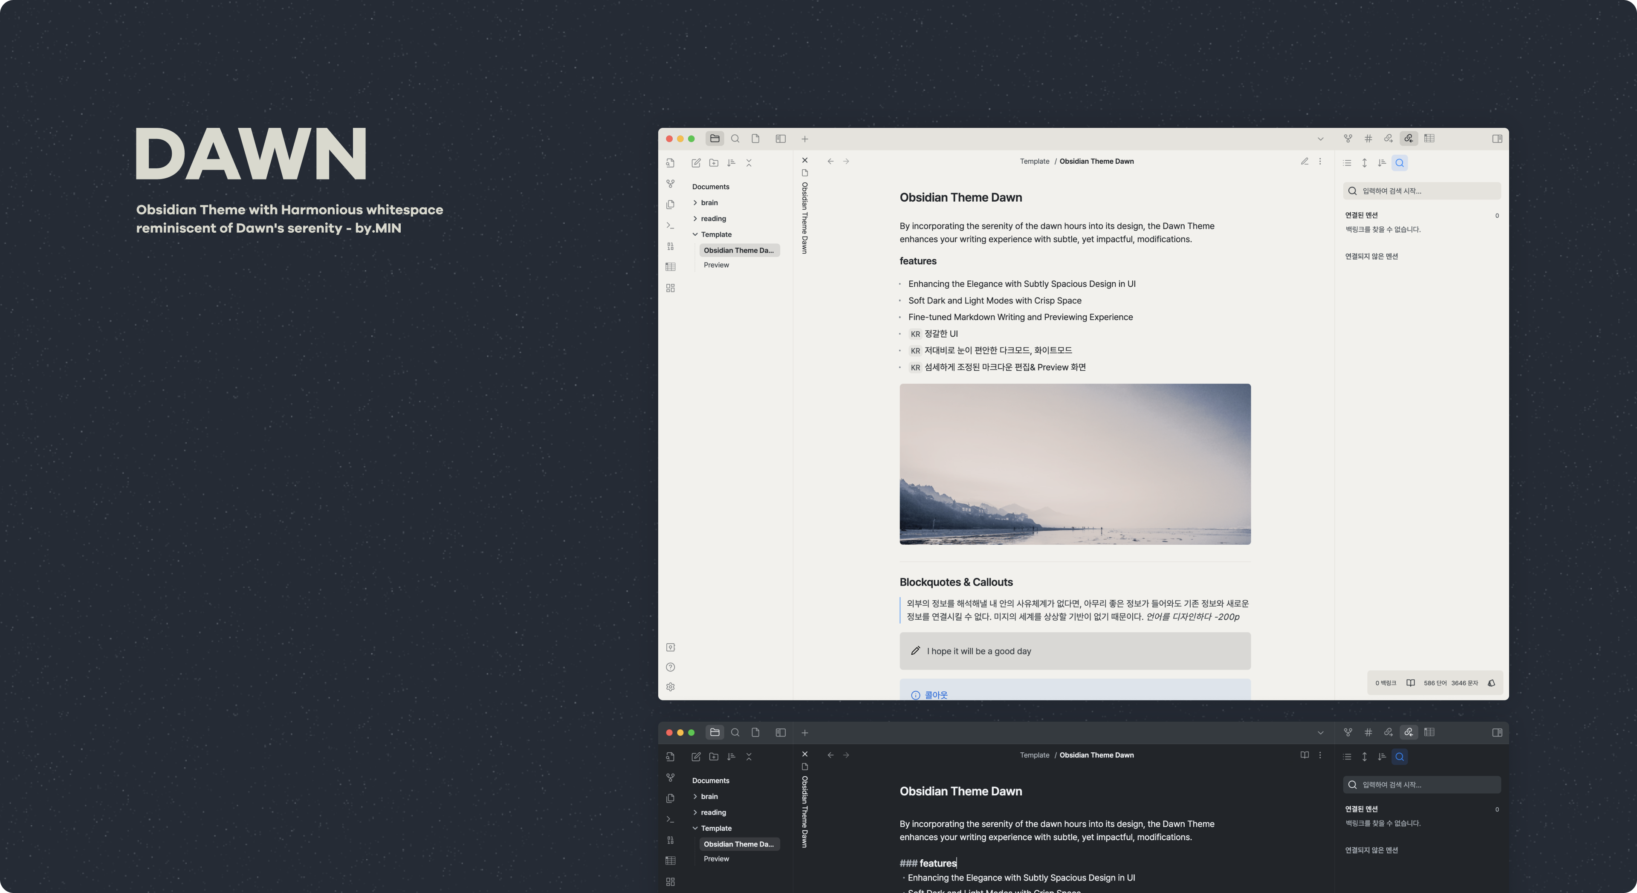Toggle right sidebar in the light window
Viewport: 1637px width, 893px height.
[1497, 139]
